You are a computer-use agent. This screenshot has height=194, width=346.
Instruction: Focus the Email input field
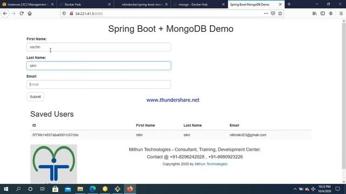click(x=98, y=85)
